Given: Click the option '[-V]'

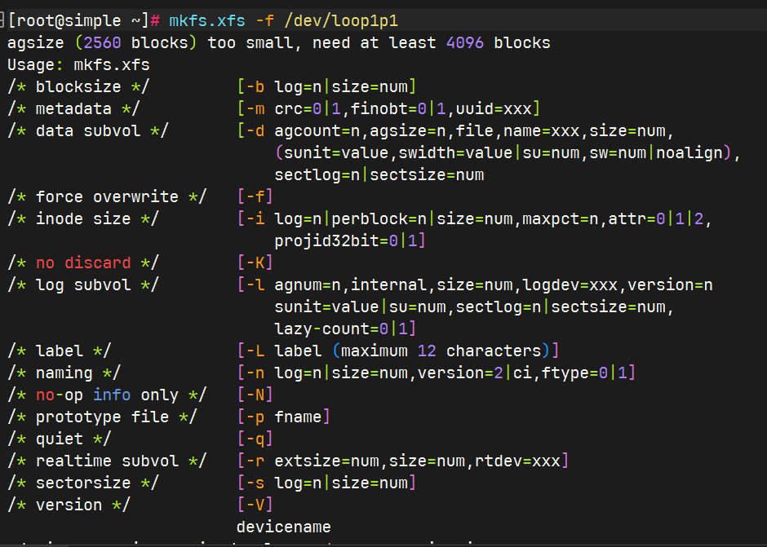Looking at the screenshot, I should click(x=255, y=505).
